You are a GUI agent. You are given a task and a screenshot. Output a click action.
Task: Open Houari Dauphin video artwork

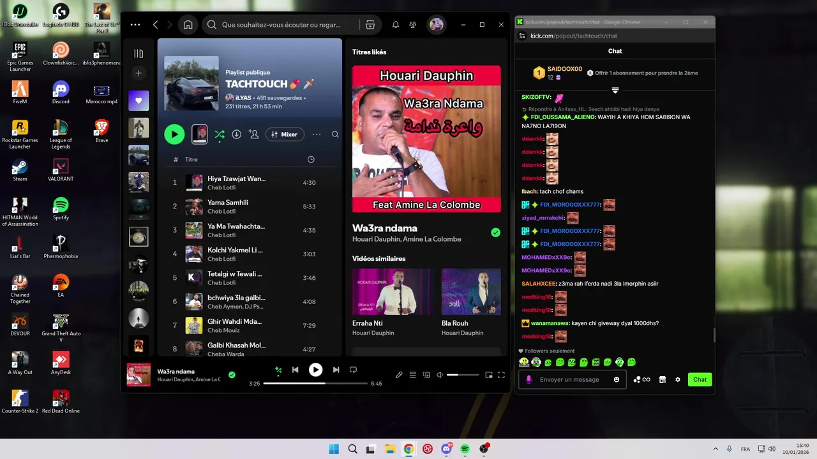[426, 139]
